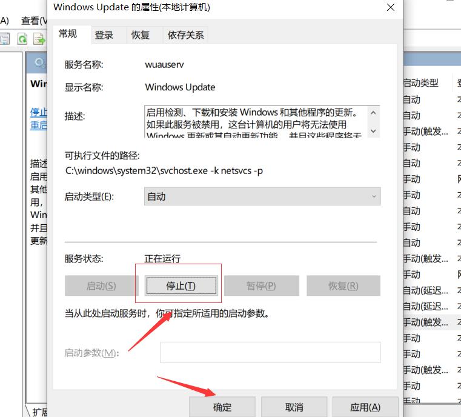This screenshot has height=417, width=461.
Task: Click the svchost.exe executable path text
Action: point(164,171)
